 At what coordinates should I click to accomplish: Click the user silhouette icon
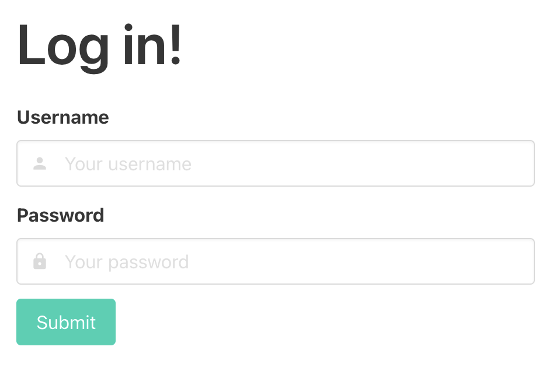40,164
